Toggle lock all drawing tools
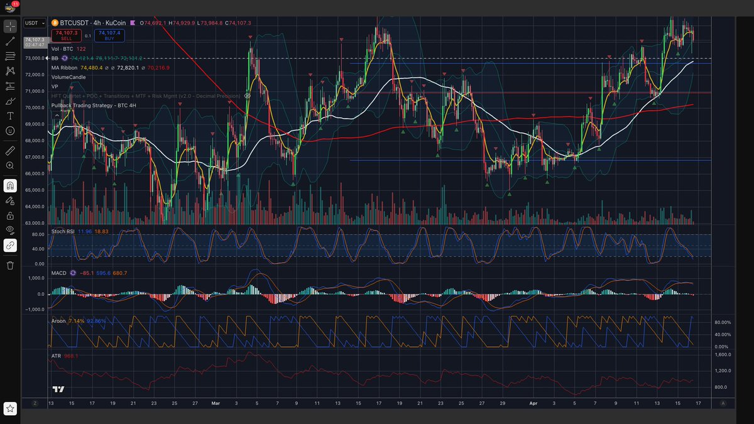The width and height of the screenshot is (754, 424). [x=10, y=215]
